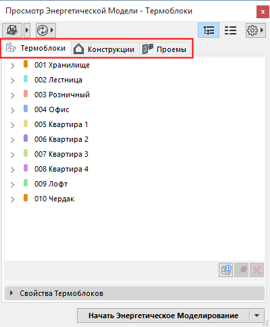270x327 pixels.
Task: Expand the 007 Квартира 3 thermal block
Action: point(13,155)
